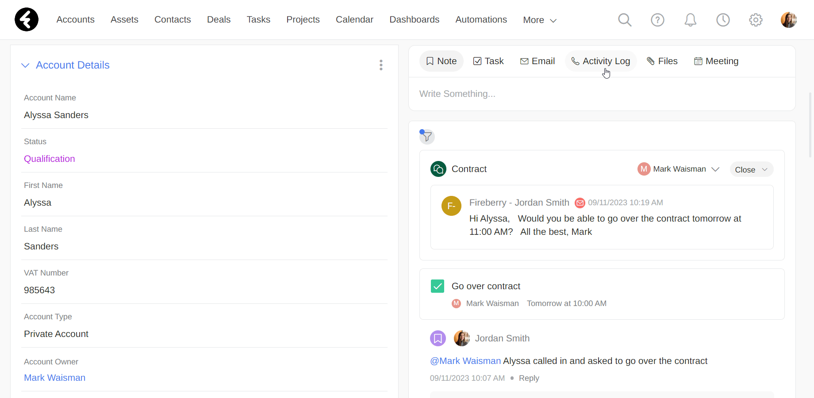Click the First Name value Alyssa
The width and height of the screenshot is (814, 398).
38,203
